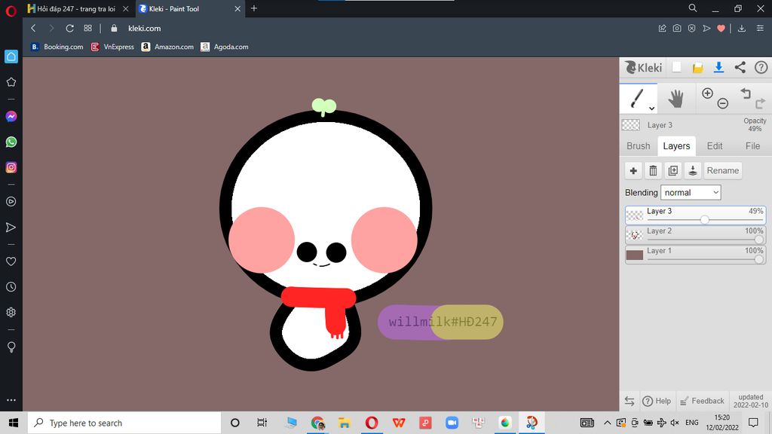Open File Explorer from the taskbar

click(344, 423)
